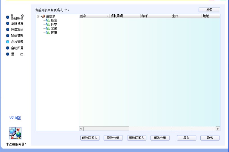Select the 同事 group text

(54, 33)
